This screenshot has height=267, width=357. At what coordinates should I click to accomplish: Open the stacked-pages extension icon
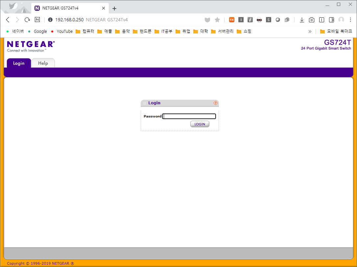pos(287,20)
